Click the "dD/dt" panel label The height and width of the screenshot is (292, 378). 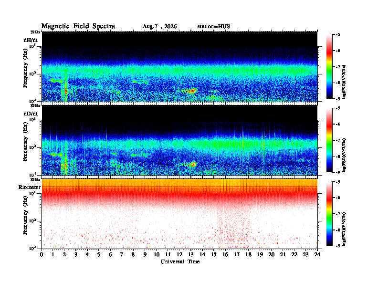[x=31, y=114]
